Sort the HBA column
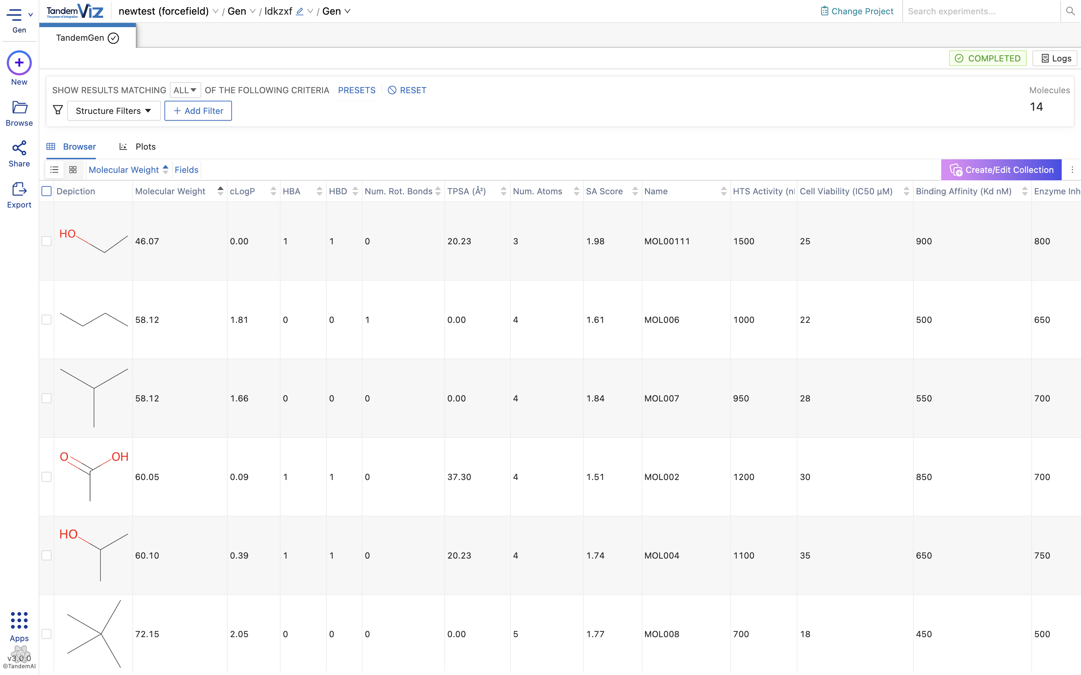Image resolution: width=1081 pixels, height=675 pixels. (x=319, y=191)
